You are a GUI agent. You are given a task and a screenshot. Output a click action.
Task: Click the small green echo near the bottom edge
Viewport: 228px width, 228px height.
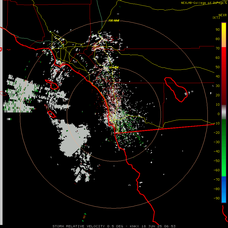click(x=84, y=217)
